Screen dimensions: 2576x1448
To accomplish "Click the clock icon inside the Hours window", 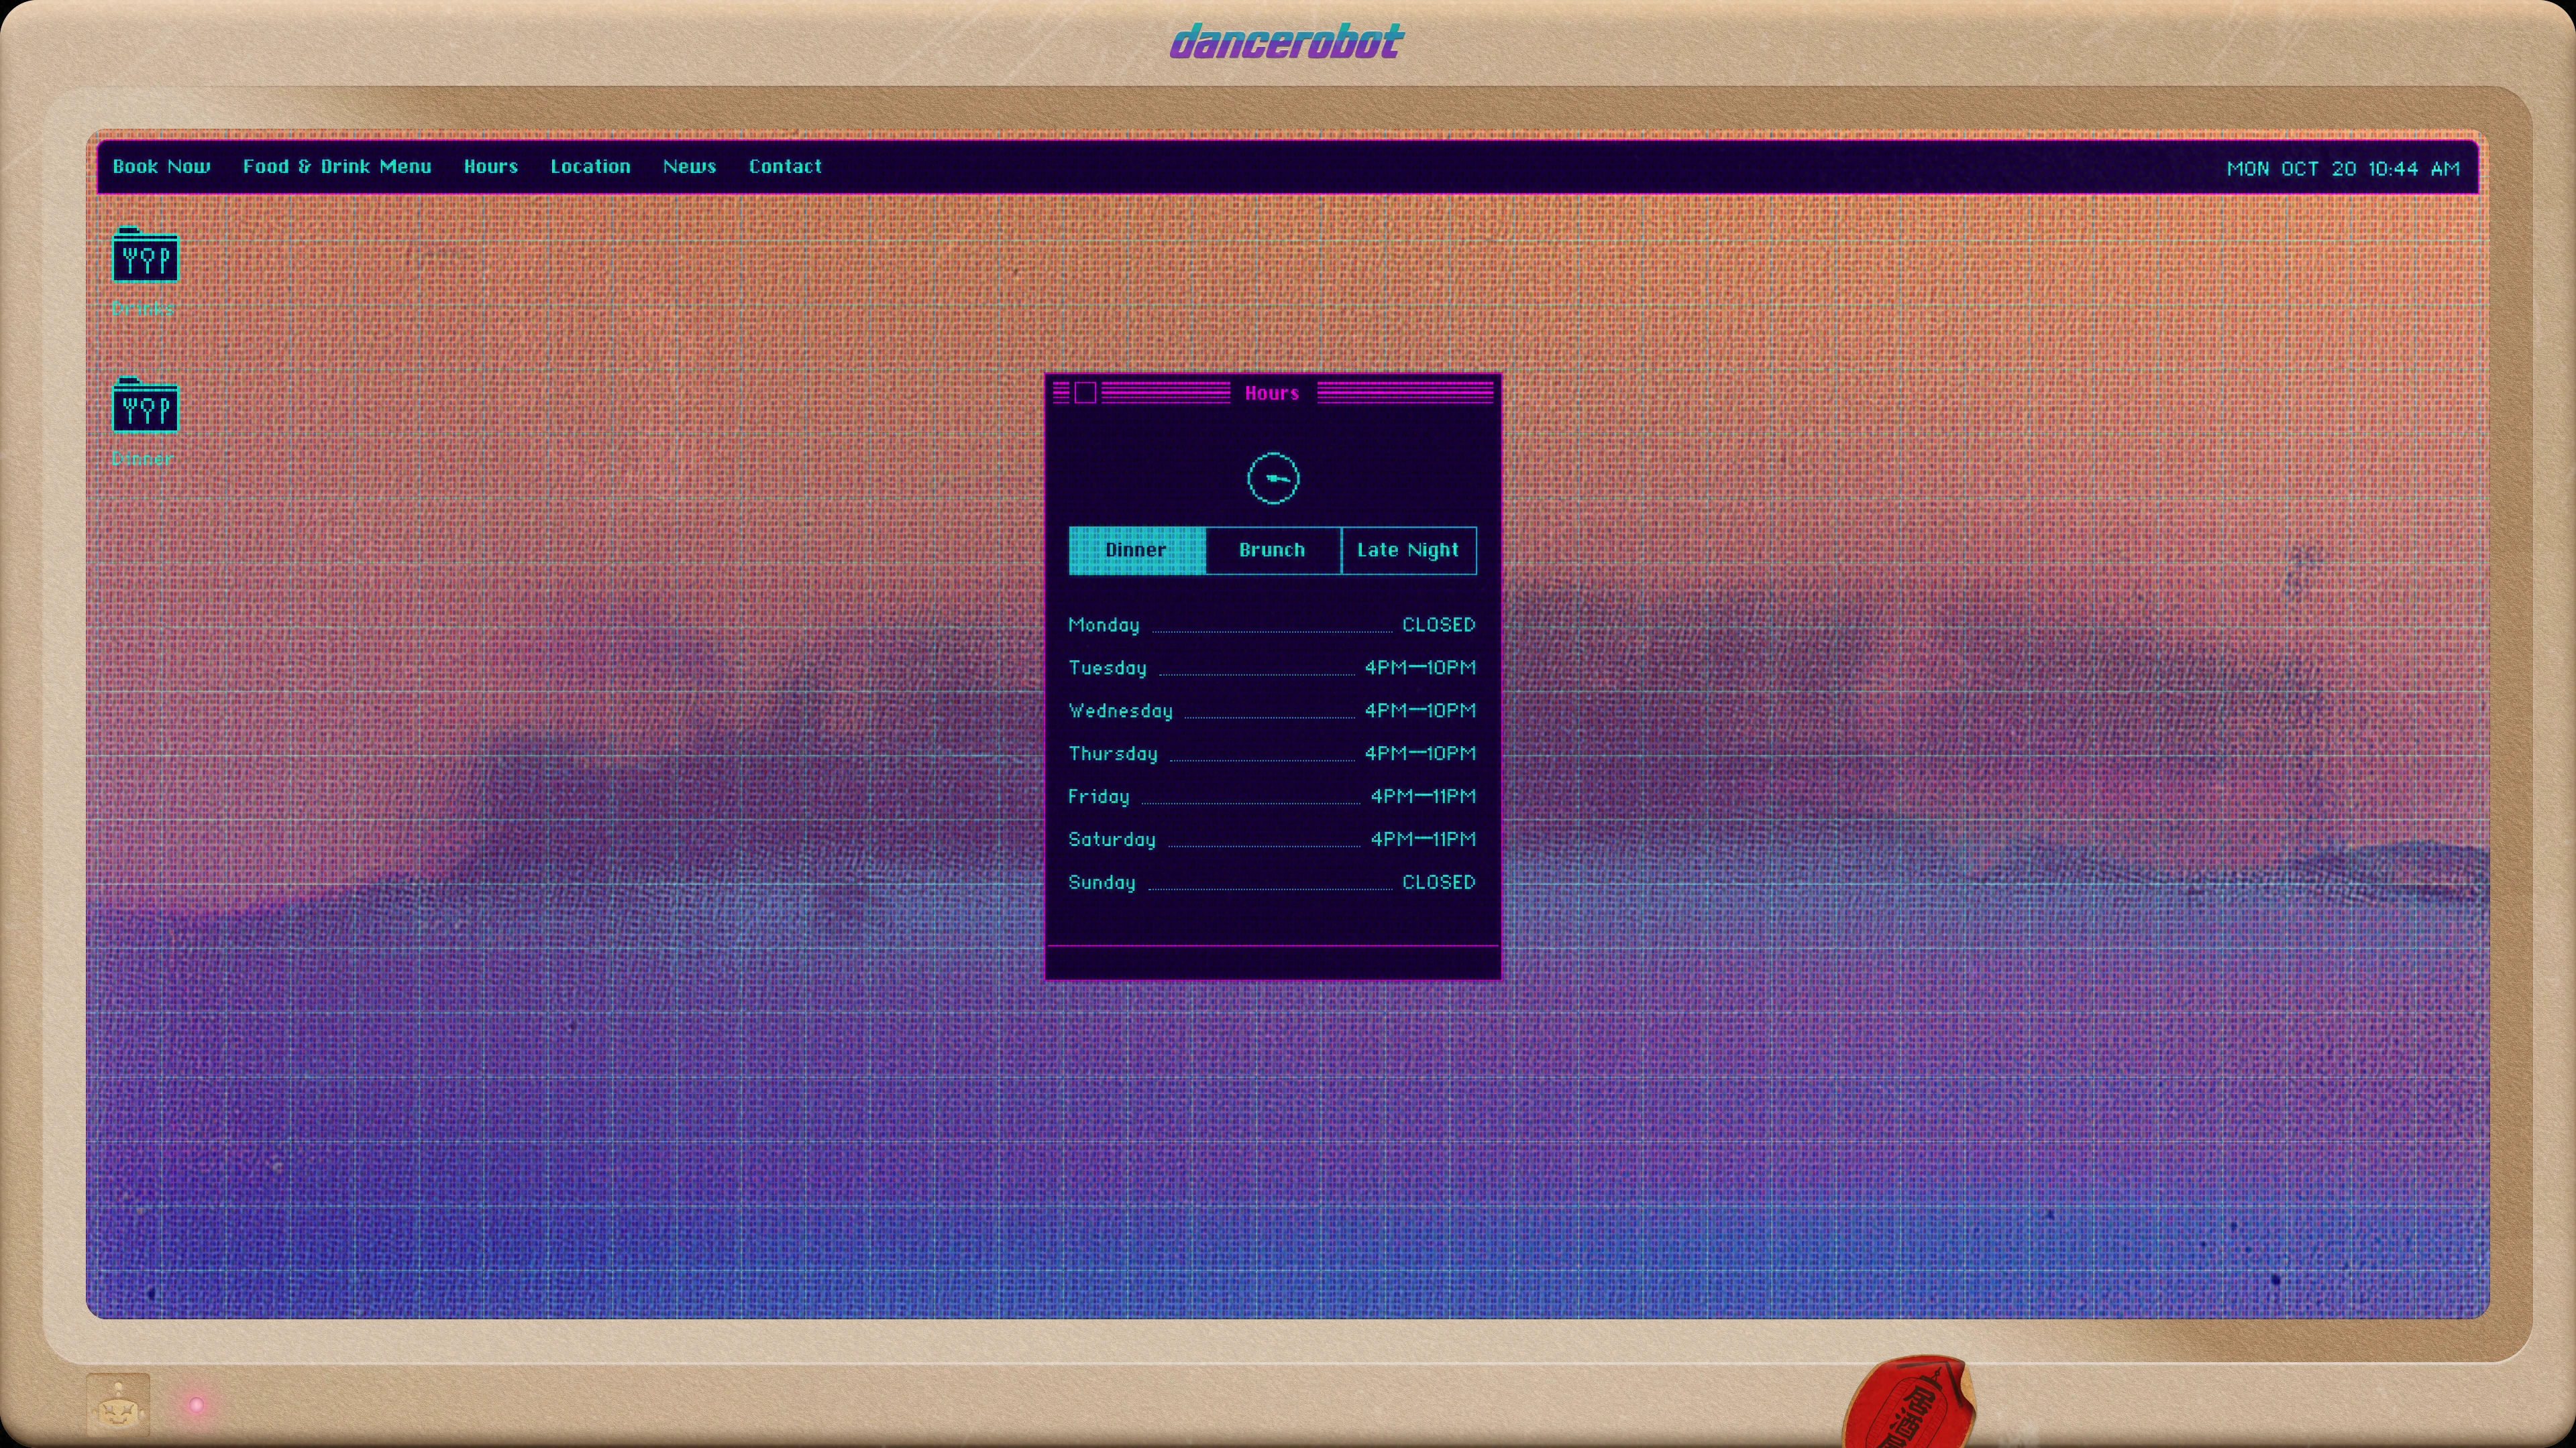I will [x=1273, y=479].
